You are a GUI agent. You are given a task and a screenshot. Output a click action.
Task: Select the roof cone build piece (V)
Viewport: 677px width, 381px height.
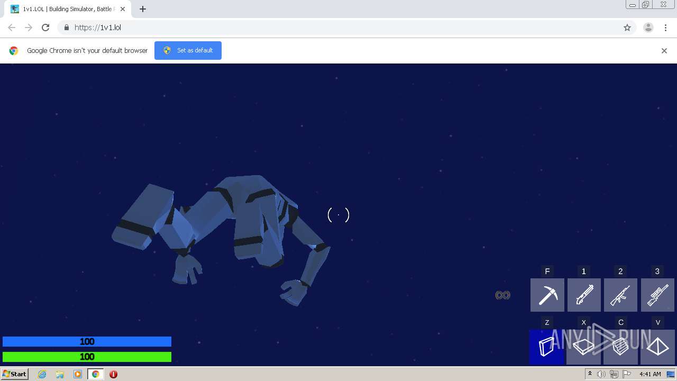pyautogui.click(x=657, y=347)
